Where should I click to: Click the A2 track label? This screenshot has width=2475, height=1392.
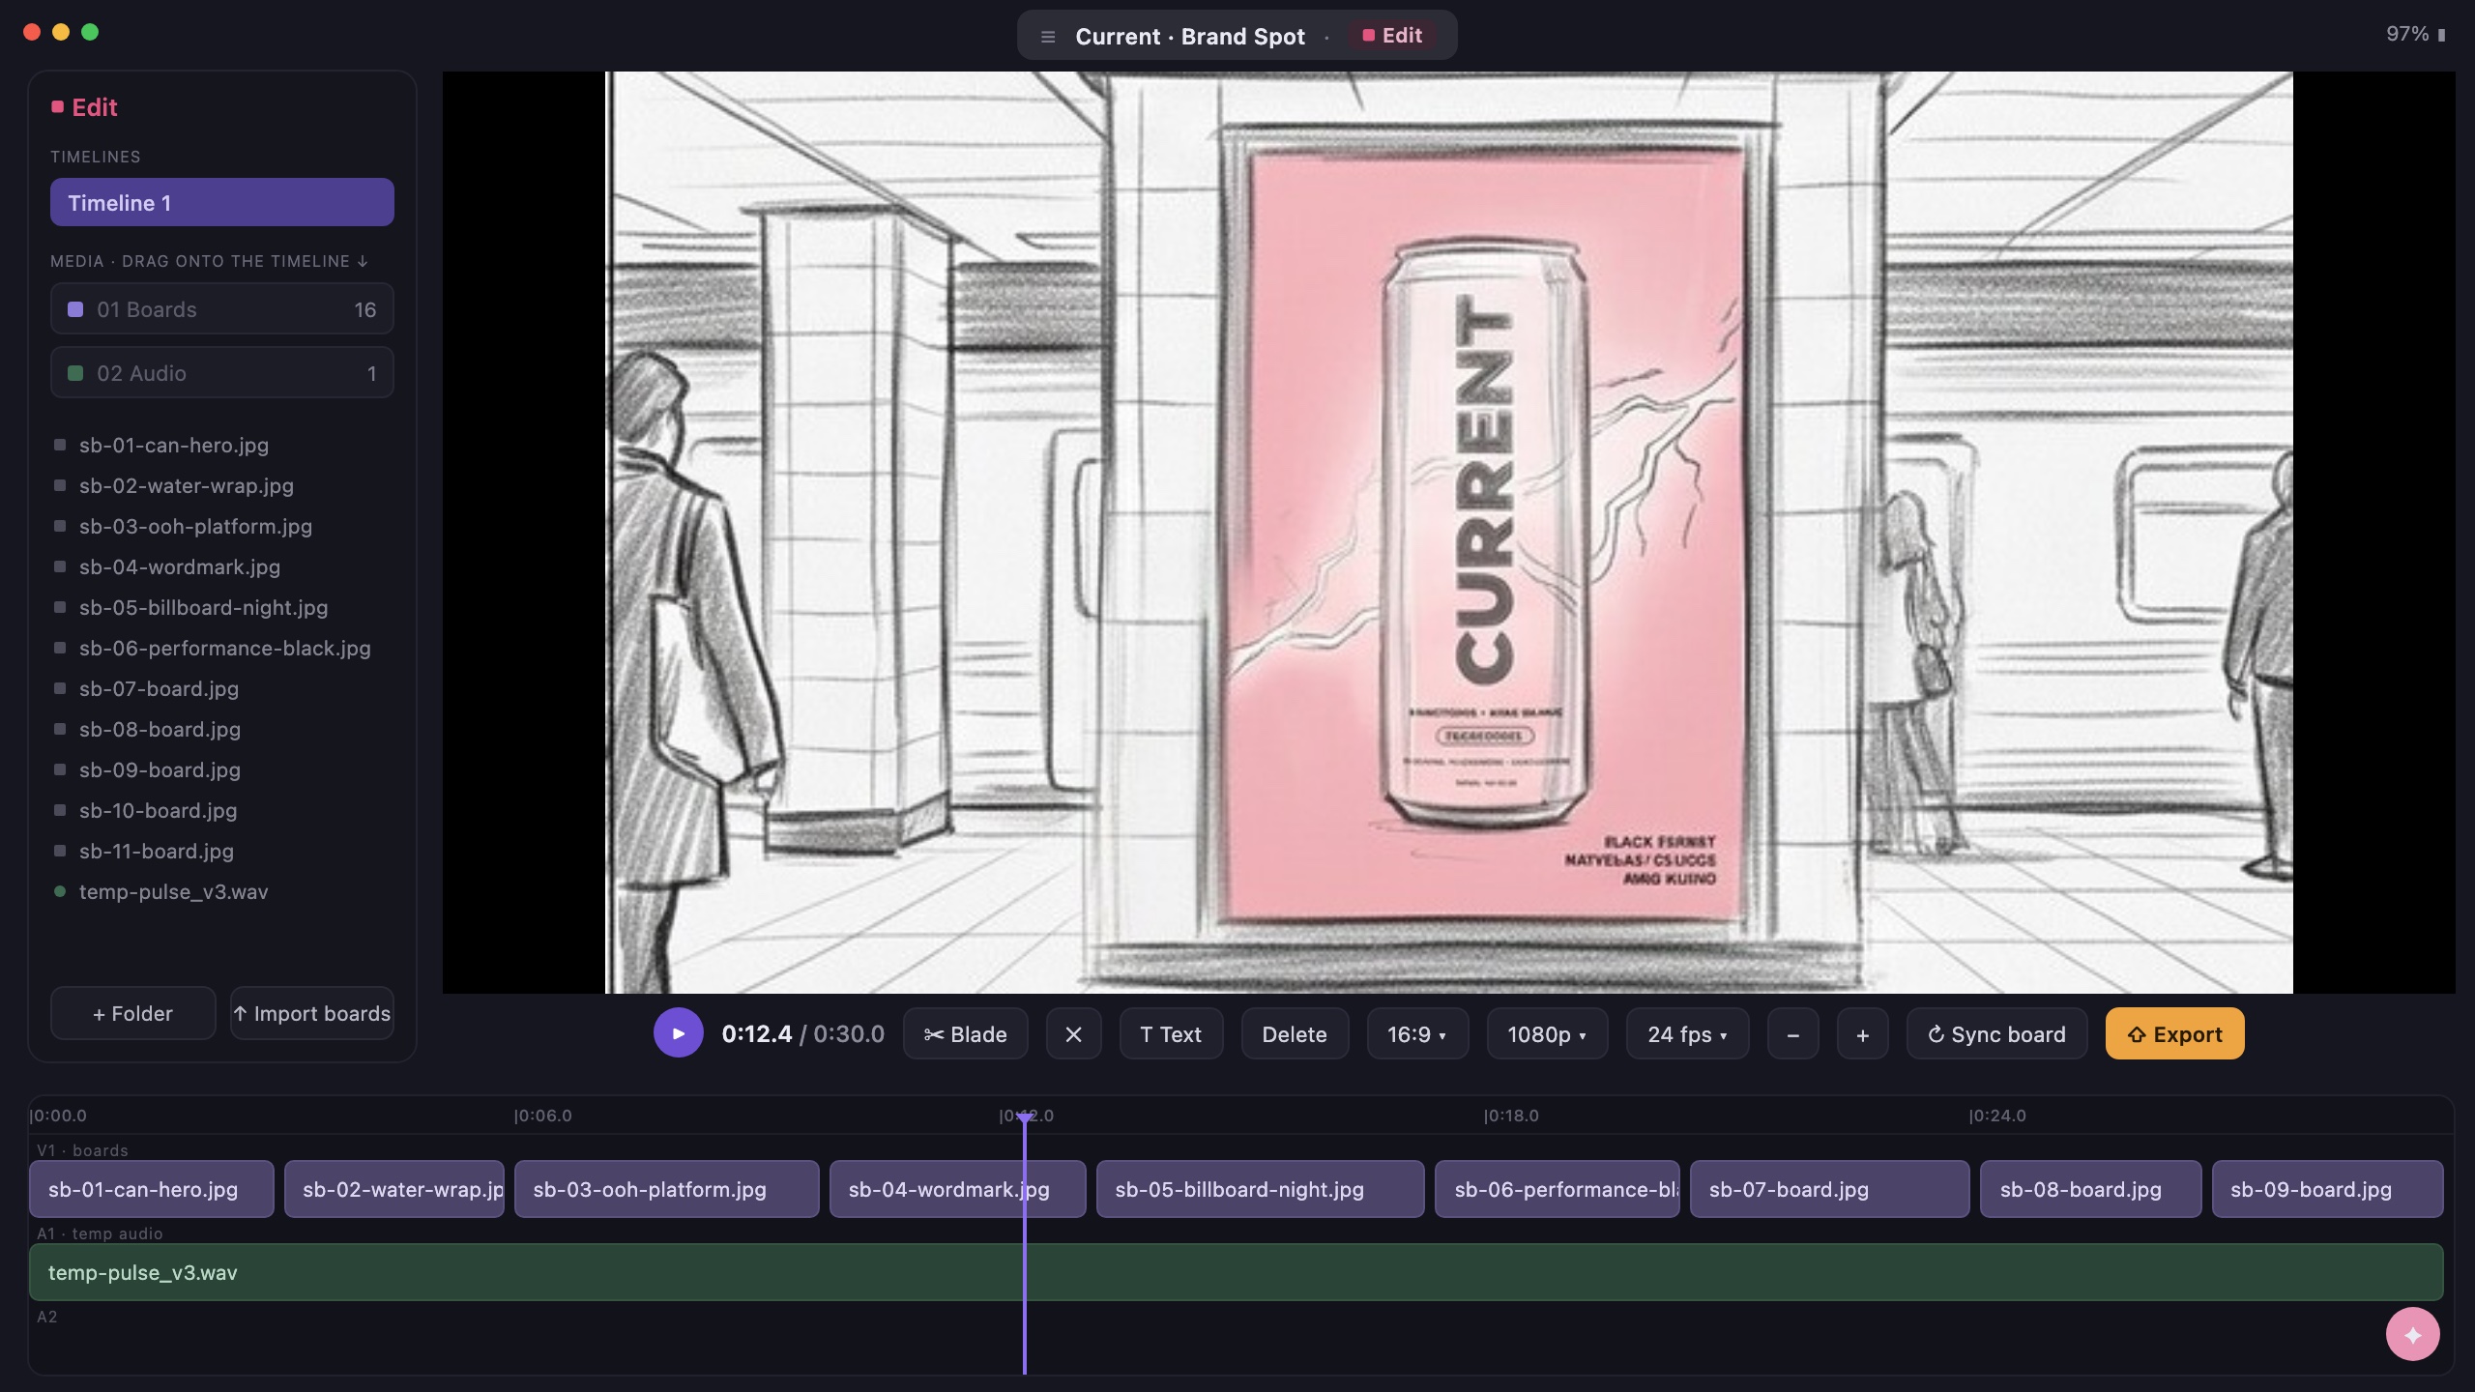[47, 1317]
